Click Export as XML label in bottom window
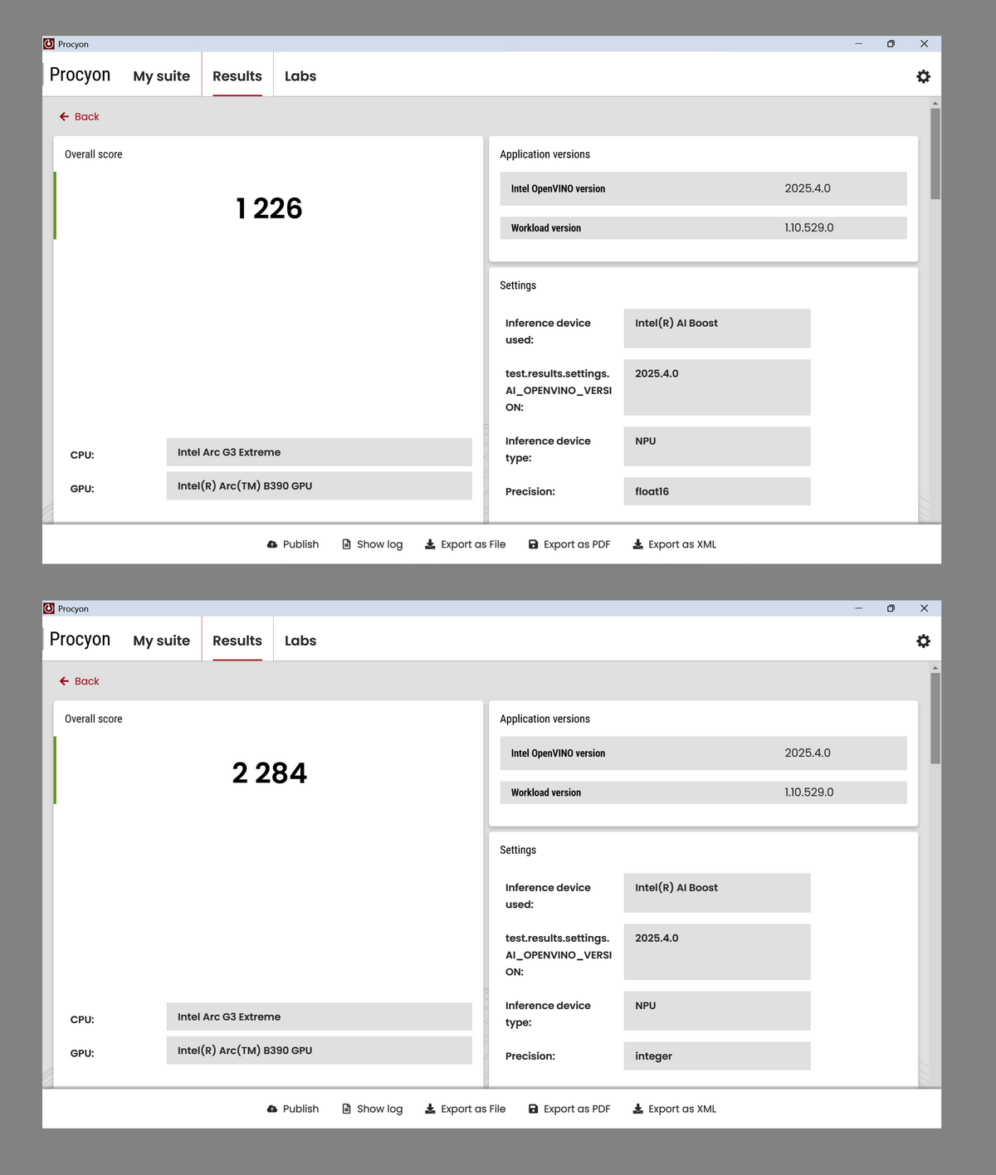The width and height of the screenshot is (996, 1175). click(682, 1109)
